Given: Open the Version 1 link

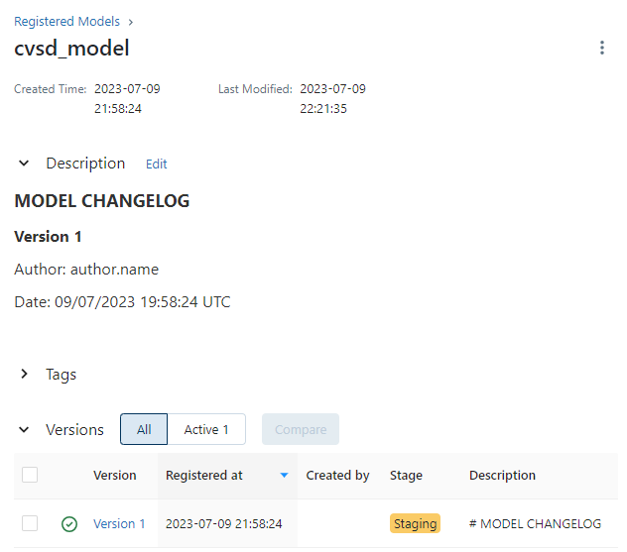Looking at the screenshot, I should 119,524.
